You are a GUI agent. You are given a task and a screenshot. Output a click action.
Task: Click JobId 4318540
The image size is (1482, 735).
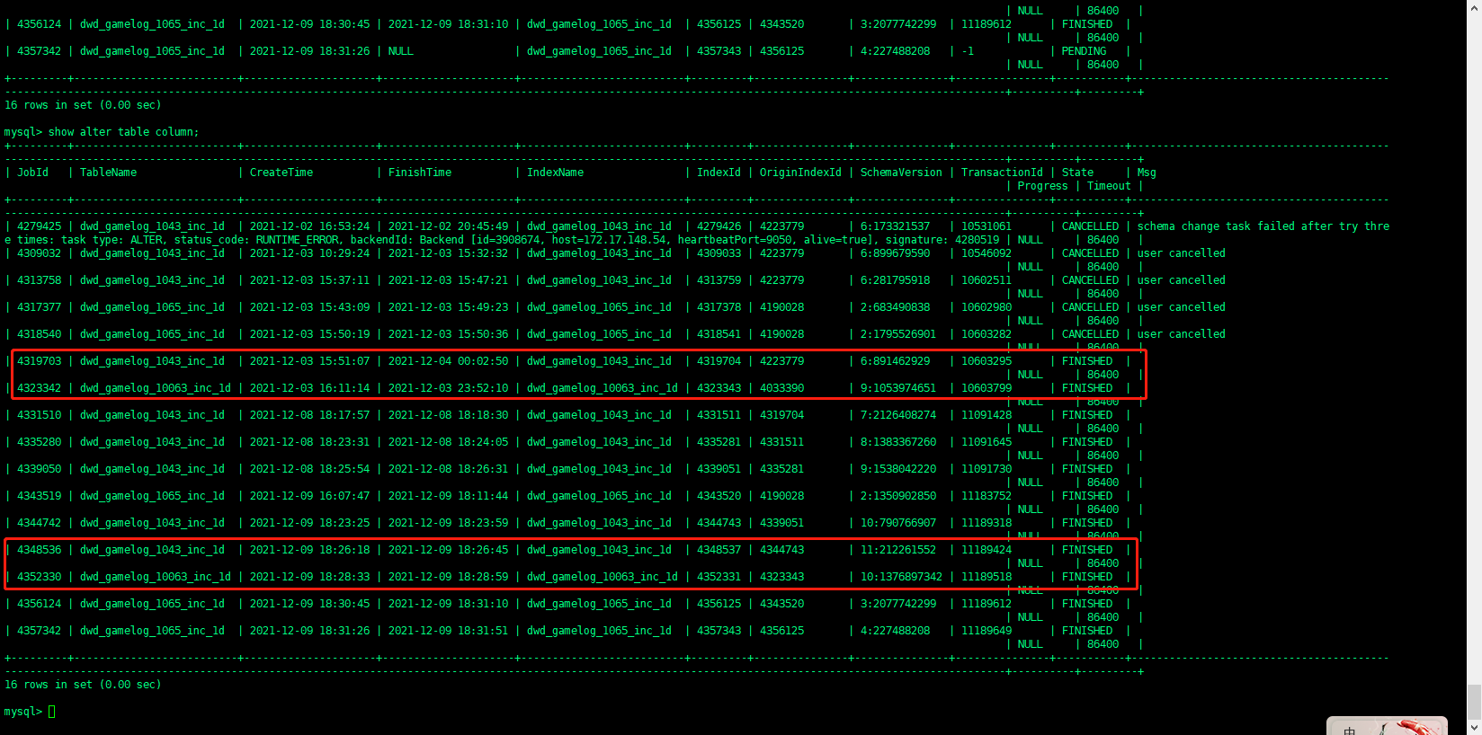tap(39, 334)
